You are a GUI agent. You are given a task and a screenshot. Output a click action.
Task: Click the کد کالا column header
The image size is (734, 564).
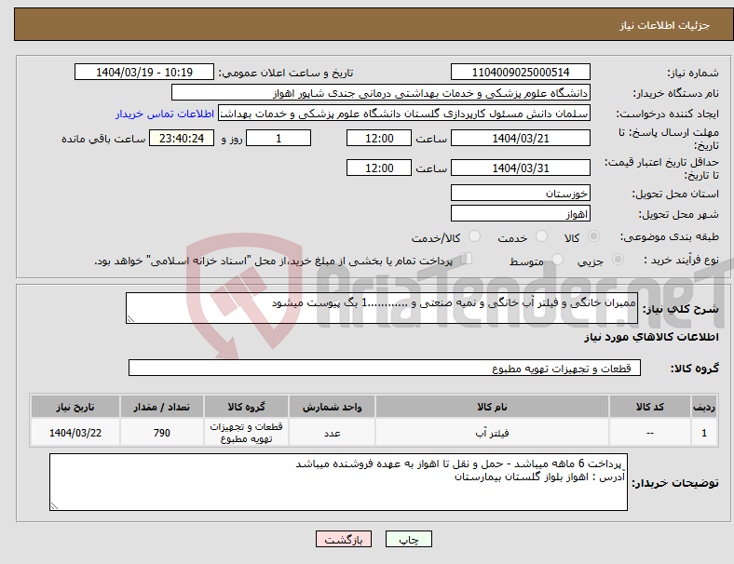point(650,407)
